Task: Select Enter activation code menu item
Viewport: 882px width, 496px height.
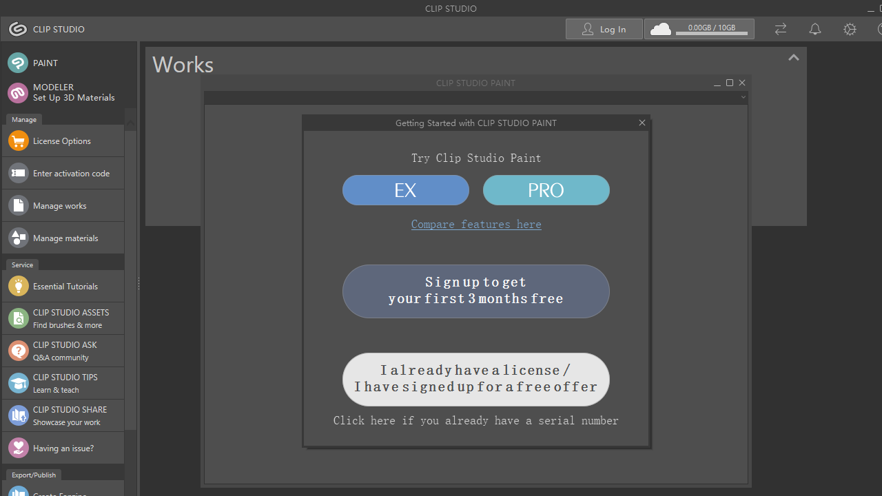Action: (63, 174)
